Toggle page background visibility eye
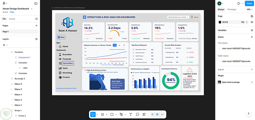Screen dimensions: 255x120 pos(252,22)
